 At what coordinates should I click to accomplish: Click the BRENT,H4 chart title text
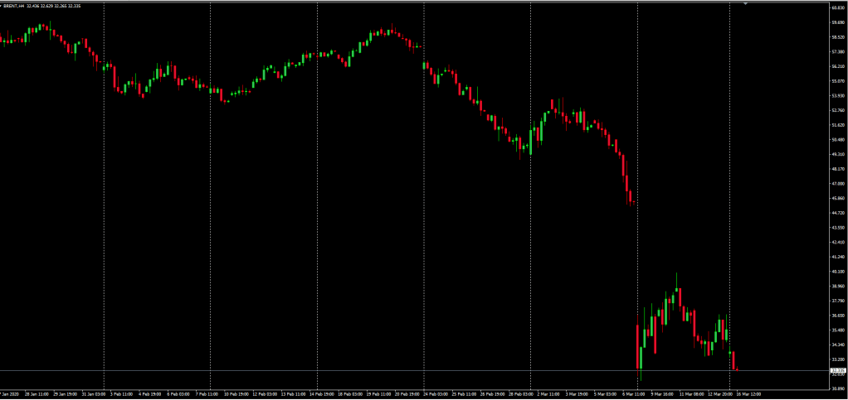click(x=14, y=7)
